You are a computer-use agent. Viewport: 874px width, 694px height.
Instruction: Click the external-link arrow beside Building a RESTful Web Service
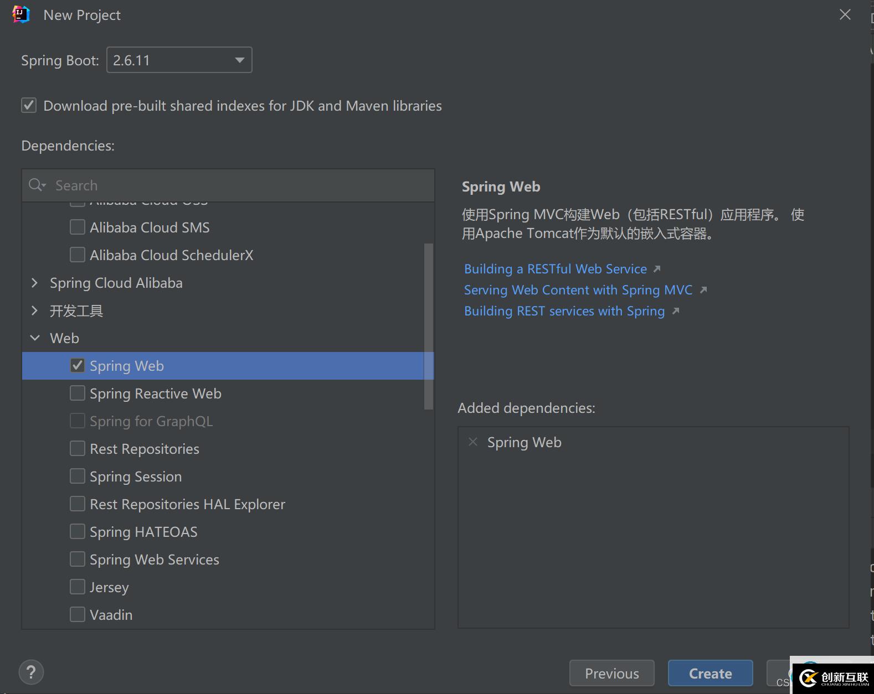point(657,269)
